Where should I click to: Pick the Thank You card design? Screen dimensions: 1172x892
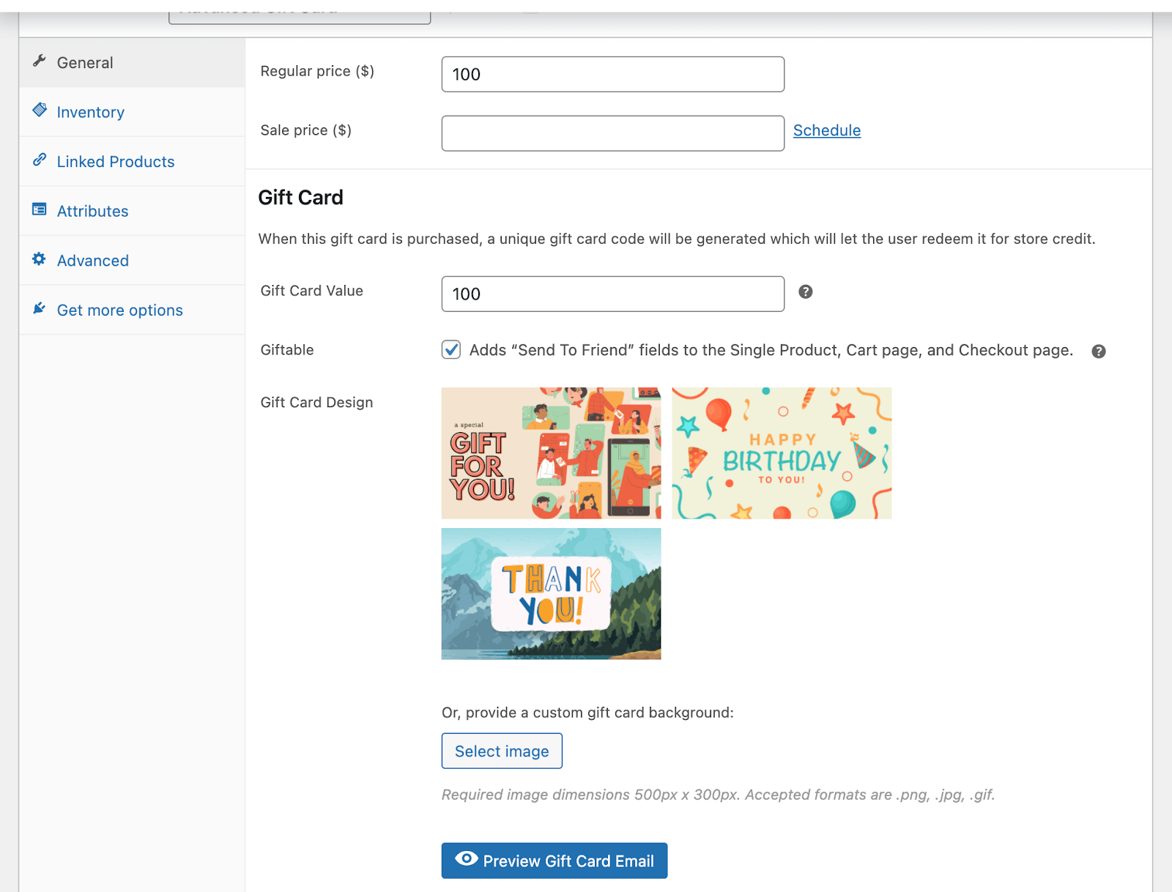pyautogui.click(x=551, y=594)
